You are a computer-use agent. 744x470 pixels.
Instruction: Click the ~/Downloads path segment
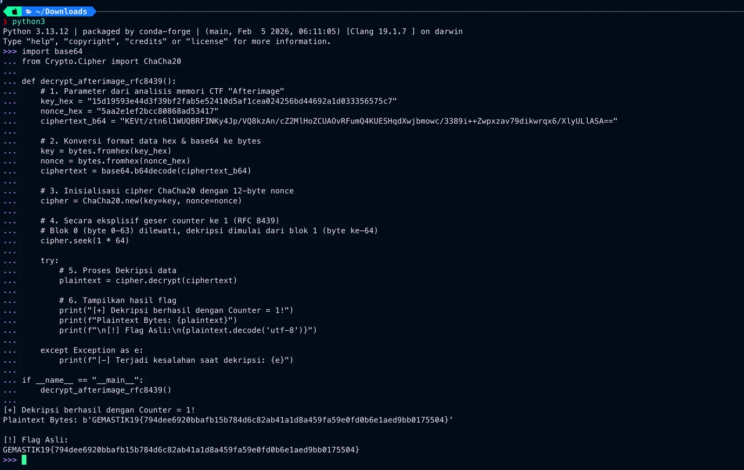(x=61, y=11)
